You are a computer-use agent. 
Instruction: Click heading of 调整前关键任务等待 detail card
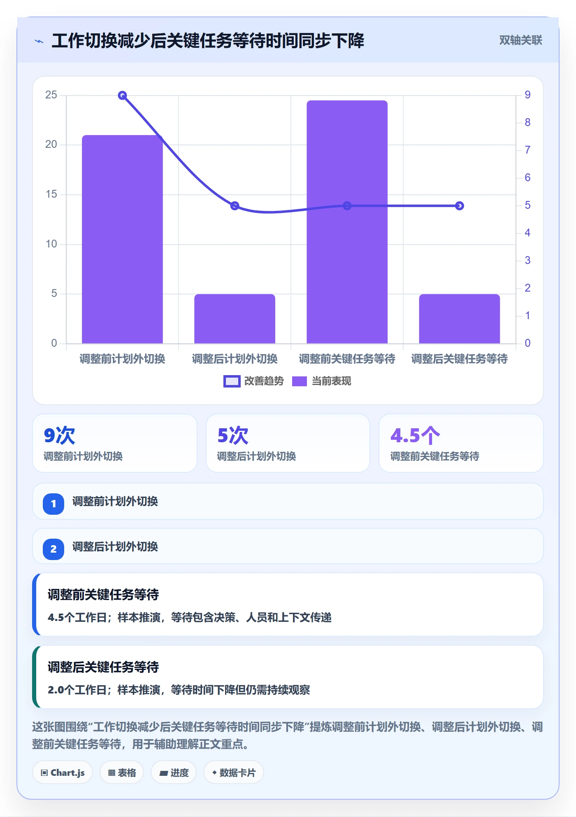[103, 595]
